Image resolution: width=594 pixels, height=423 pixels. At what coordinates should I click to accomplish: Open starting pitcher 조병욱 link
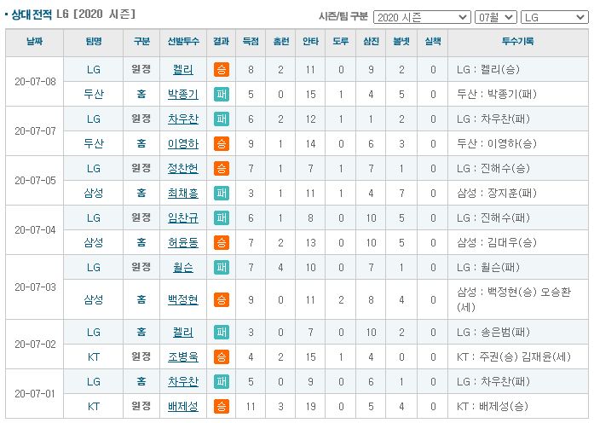pyautogui.click(x=183, y=357)
